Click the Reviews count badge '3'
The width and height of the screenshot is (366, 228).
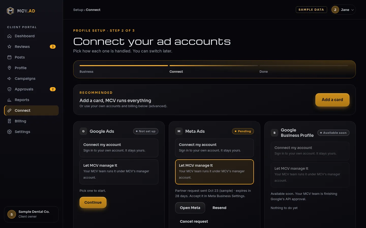(x=53, y=47)
